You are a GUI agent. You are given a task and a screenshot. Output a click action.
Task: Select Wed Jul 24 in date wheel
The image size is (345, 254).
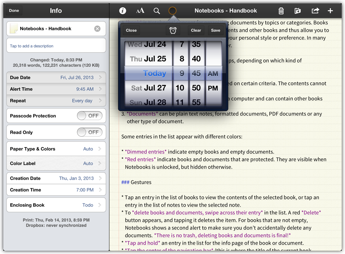click(x=147, y=44)
